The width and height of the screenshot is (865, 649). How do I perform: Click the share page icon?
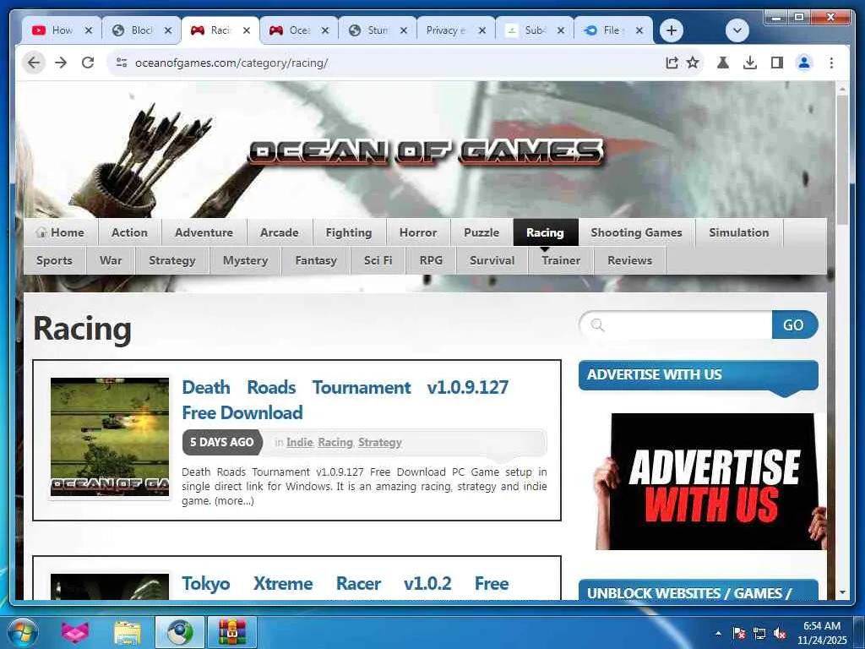(x=672, y=63)
